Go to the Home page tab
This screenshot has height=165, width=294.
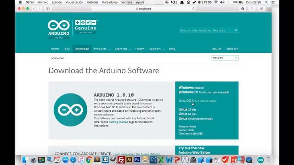[55, 49]
